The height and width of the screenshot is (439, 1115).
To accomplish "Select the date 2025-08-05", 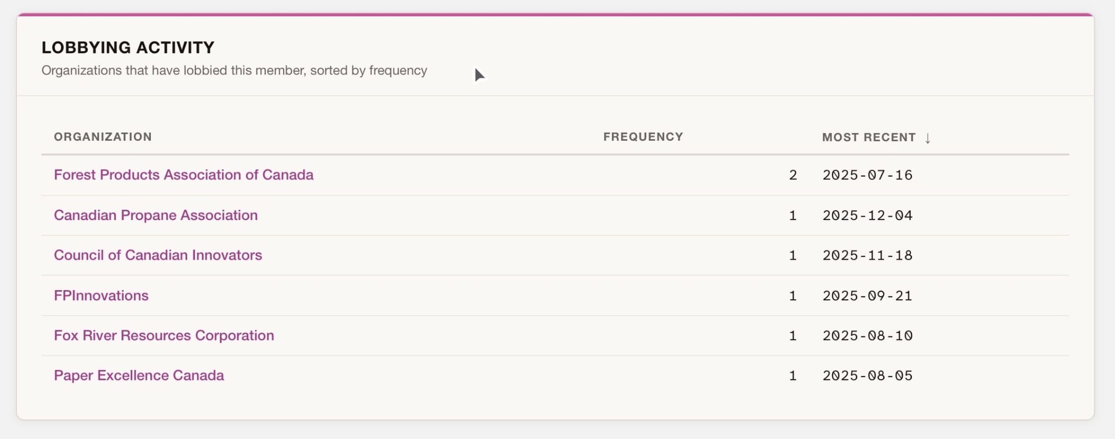I will click(867, 376).
